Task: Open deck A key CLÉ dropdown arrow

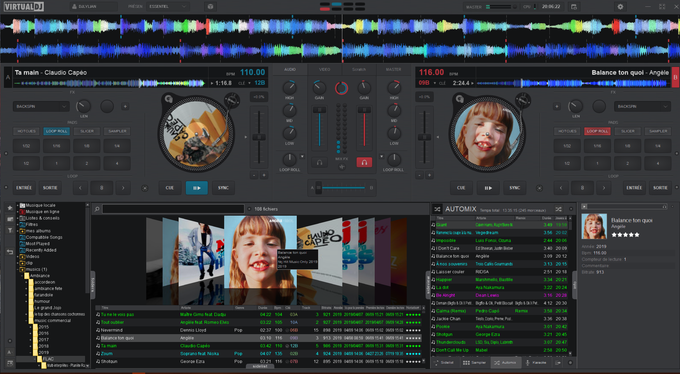Action: coord(249,83)
